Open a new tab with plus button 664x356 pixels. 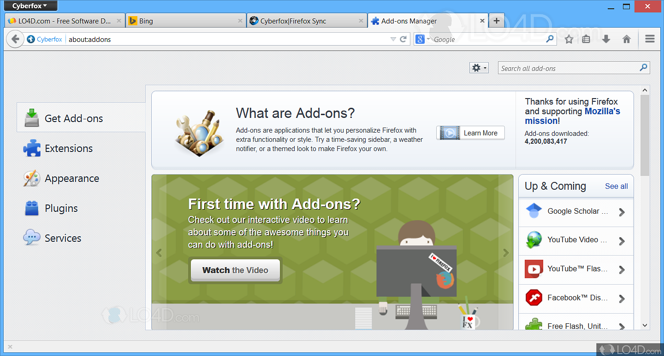[496, 21]
